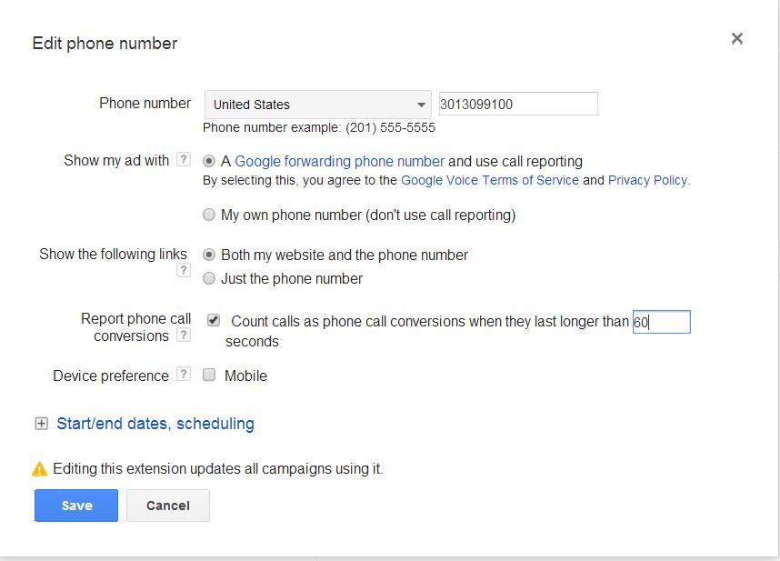Select Google forwarding phone number radio option
The width and height of the screenshot is (780, 561).
pyautogui.click(x=210, y=161)
